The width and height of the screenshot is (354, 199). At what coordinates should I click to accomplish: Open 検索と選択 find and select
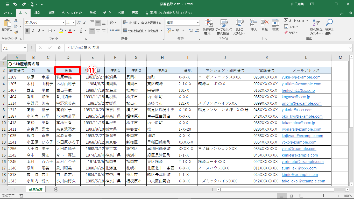329,27
